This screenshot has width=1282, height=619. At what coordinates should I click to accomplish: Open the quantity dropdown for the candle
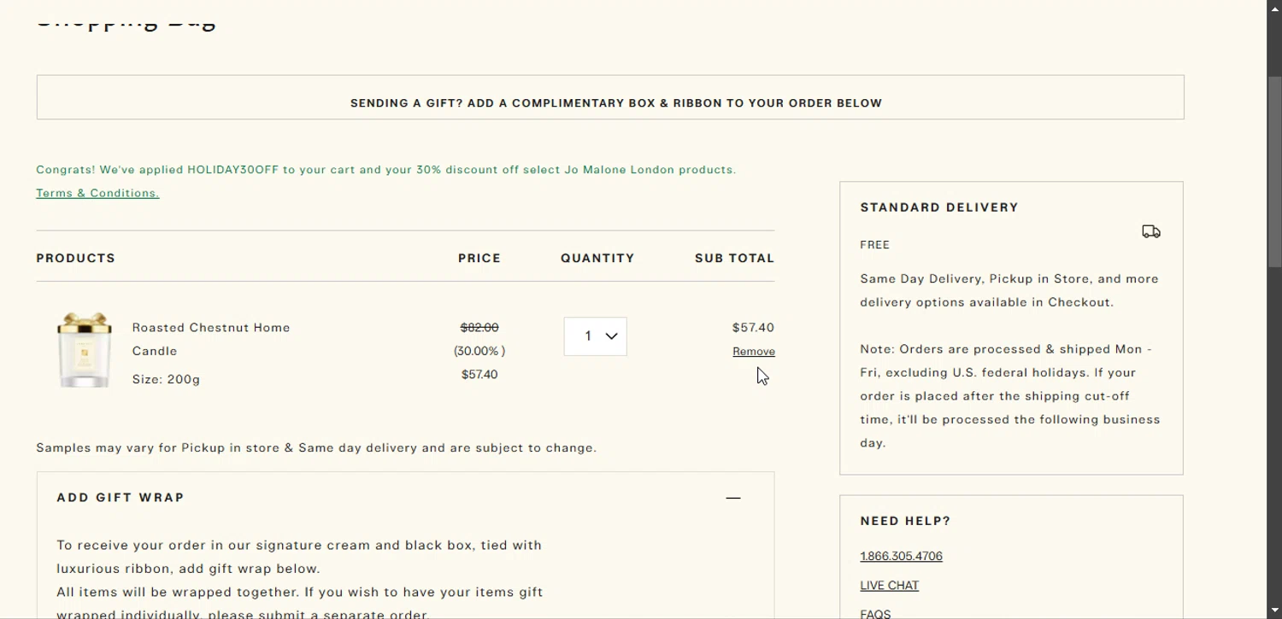tap(596, 336)
